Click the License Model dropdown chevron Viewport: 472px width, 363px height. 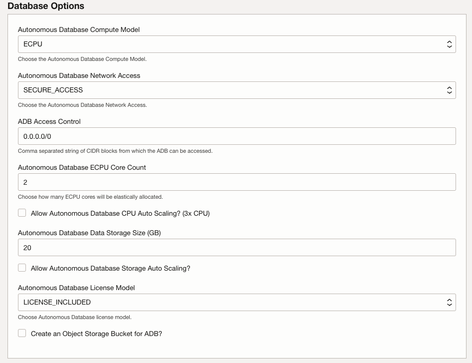[451, 302]
